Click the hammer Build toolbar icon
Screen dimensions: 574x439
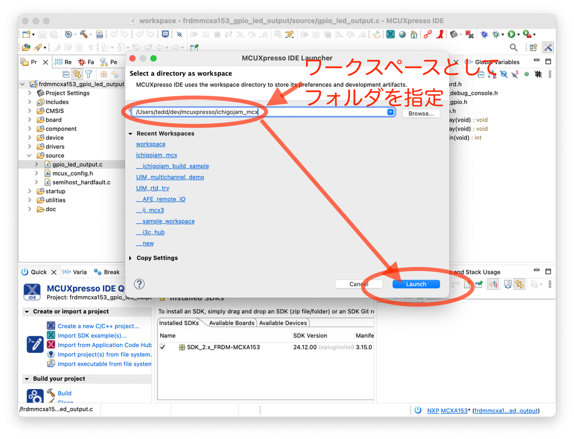pos(84,34)
